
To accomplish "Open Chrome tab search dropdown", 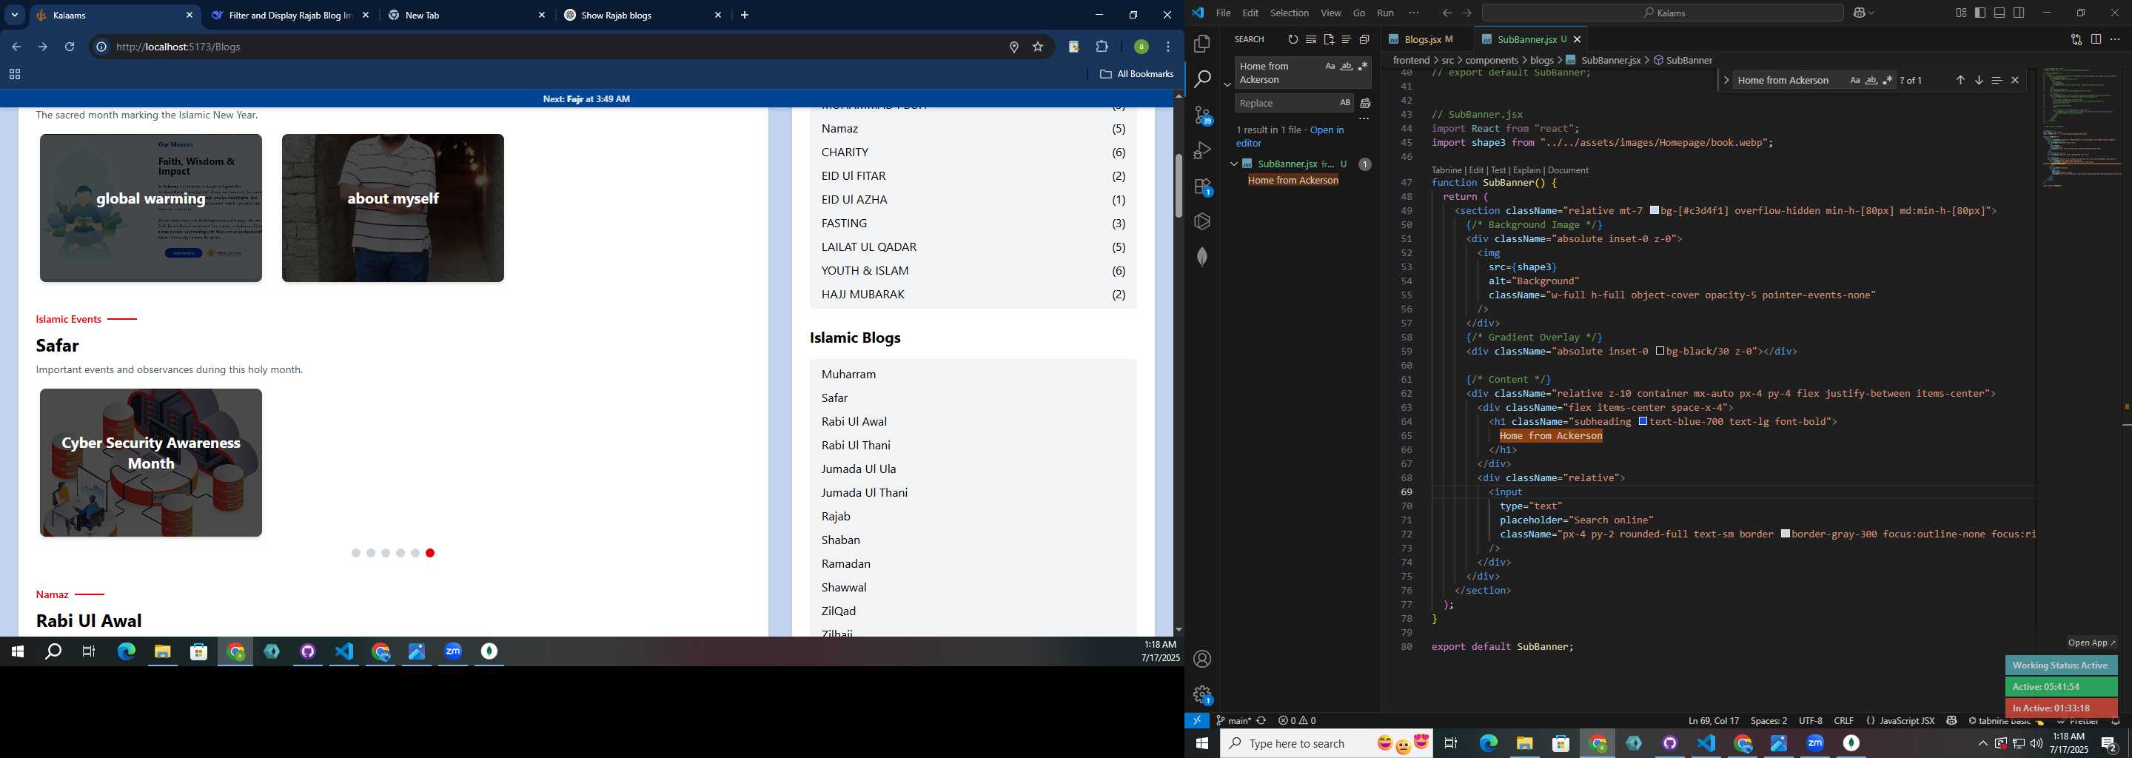I will coord(15,15).
